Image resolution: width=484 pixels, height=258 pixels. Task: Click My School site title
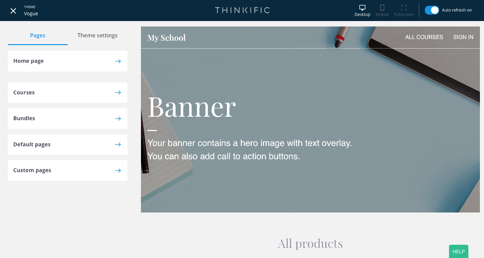click(166, 38)
